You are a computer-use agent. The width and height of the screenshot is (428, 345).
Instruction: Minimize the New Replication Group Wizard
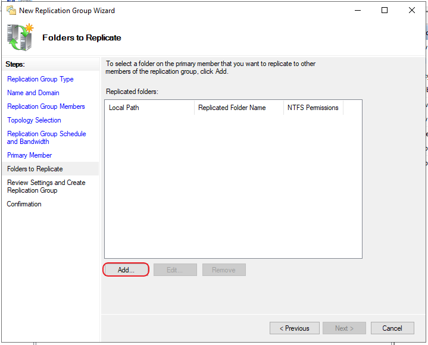click(x=358, y=10)
